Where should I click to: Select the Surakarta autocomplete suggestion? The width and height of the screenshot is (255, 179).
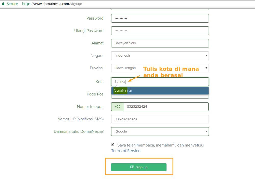click(x=160, y=90)
